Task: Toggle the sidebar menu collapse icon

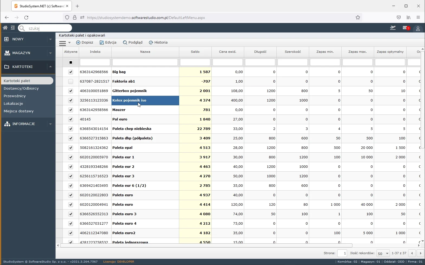Action: 13,28
